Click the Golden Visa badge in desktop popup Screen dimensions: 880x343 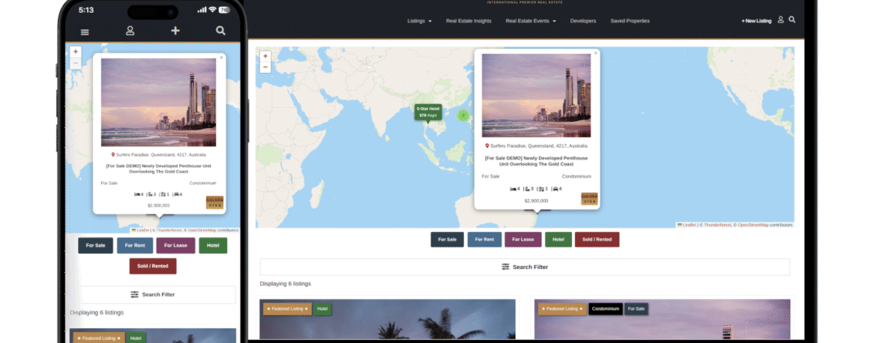coord(589,199)
